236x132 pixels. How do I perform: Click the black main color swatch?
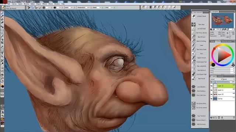click(213, 65)
